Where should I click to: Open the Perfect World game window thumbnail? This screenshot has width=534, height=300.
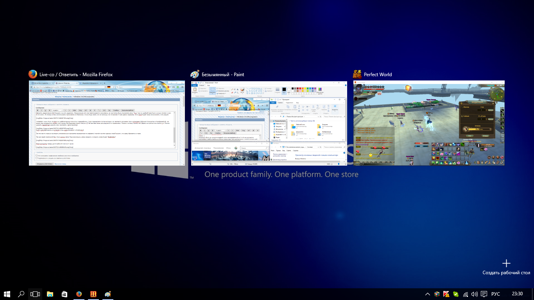click(x=429, y=123)
